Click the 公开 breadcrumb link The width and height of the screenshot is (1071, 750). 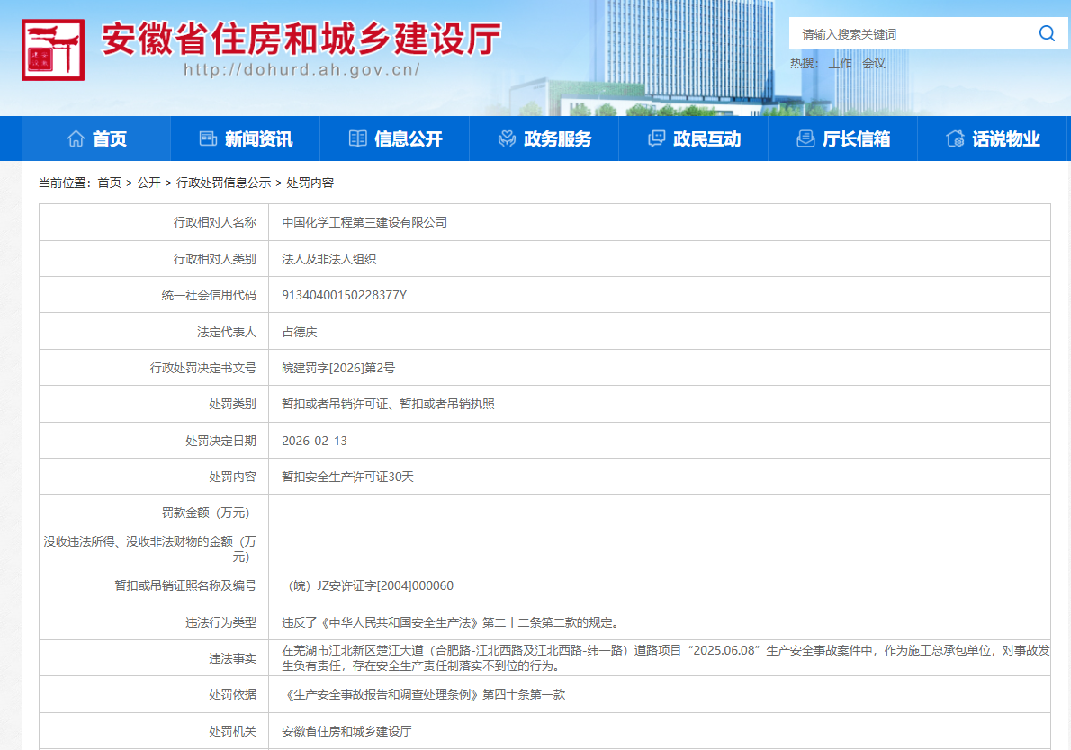148,183
